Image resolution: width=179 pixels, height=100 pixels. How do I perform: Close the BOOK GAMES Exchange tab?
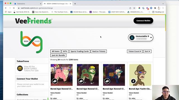[x=70, y=4]
